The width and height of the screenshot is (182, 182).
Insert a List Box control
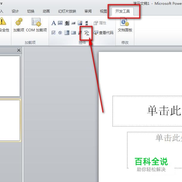[x=73, y=33]
